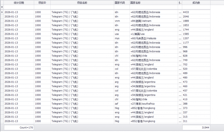Select country code usa cell
Image resolution: width=224 pixels, height=132 pixels.
[122, 34]
